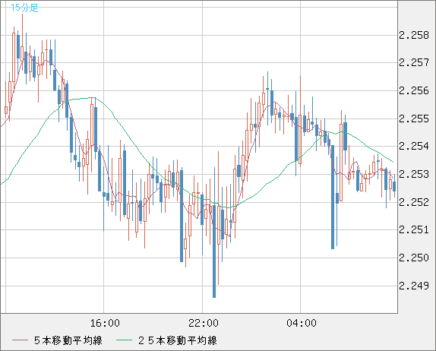The image size is (436, 351).
Task: Click the lowest blue candle near 22:00
Action: point(214,251)
